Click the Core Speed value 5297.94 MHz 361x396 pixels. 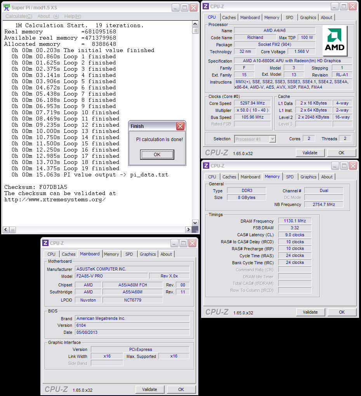[x=253, y=103]
